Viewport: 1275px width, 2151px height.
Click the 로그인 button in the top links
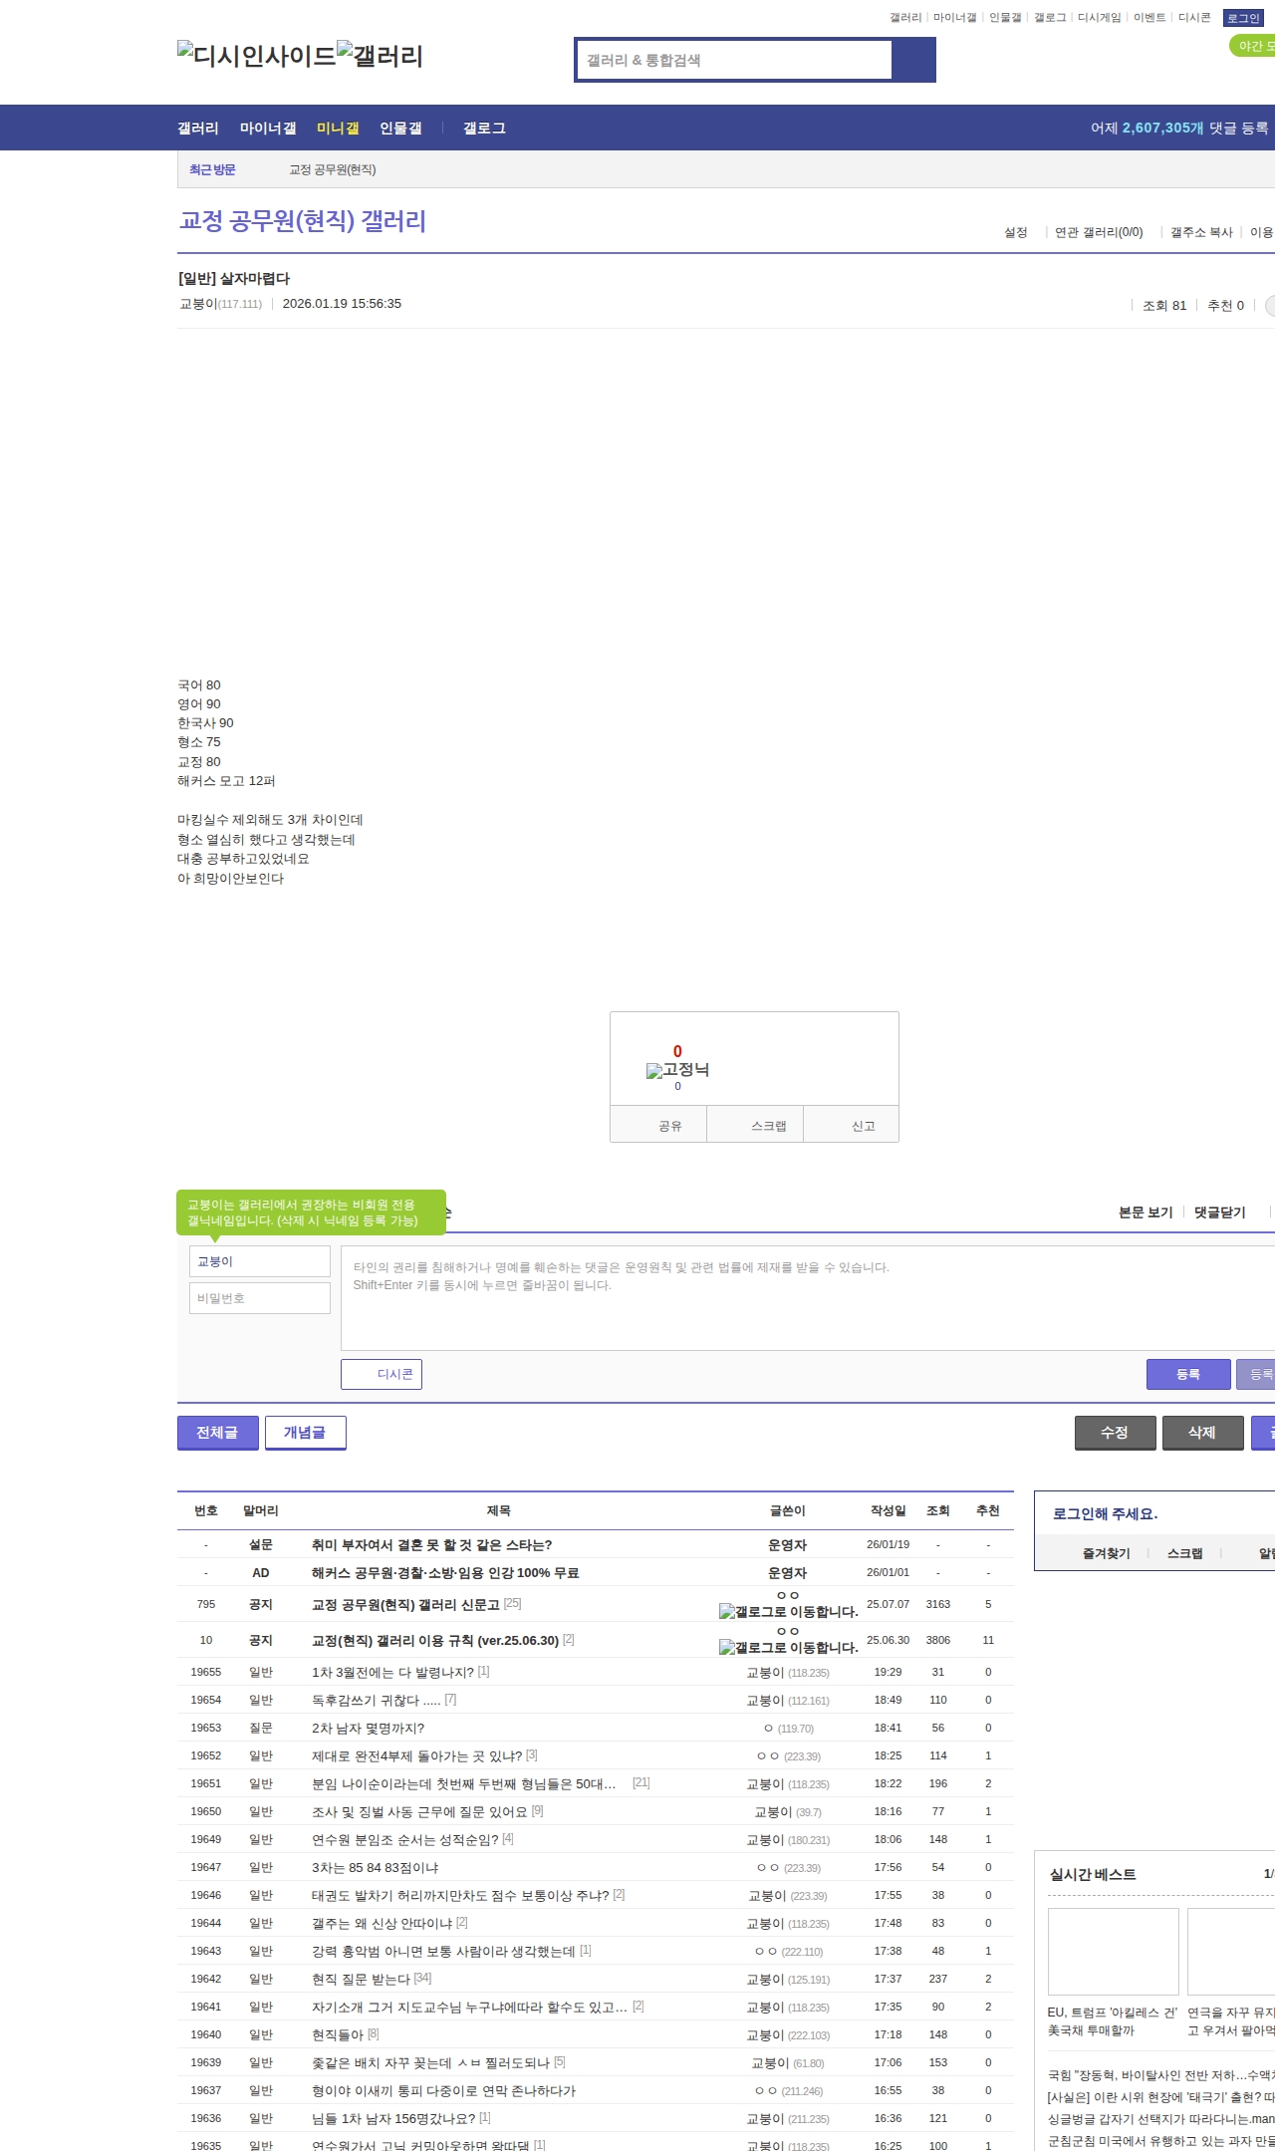pyautogui.click(x=1243, y=18)
